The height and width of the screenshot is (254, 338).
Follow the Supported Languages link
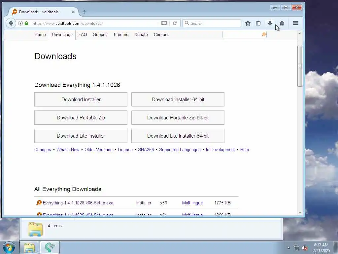tap(180, 149)
